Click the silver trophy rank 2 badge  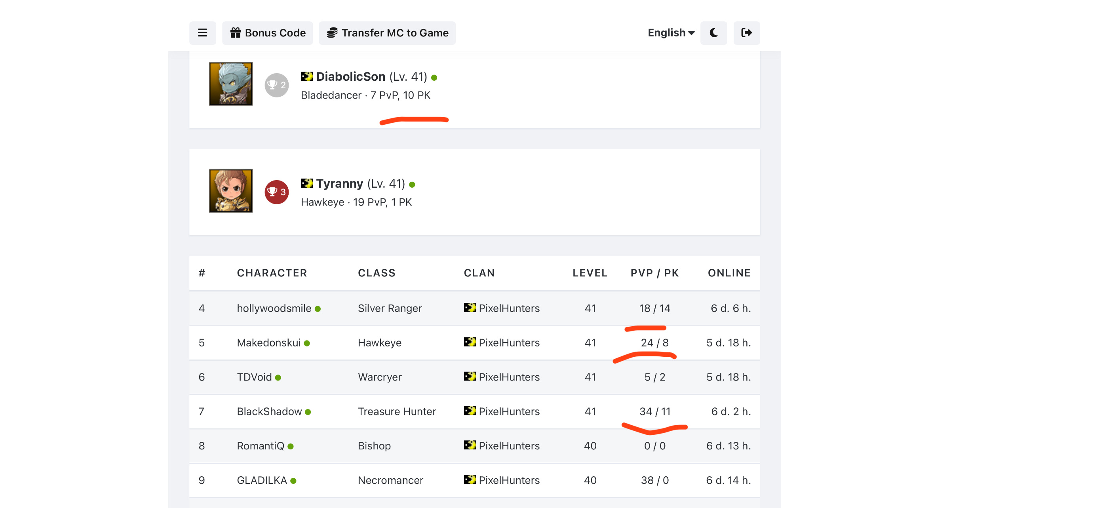[276, 85]
